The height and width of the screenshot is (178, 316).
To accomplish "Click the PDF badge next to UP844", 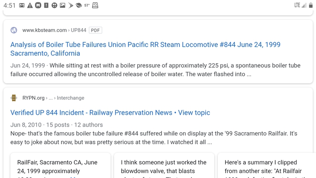I will (x=95, y=30).
